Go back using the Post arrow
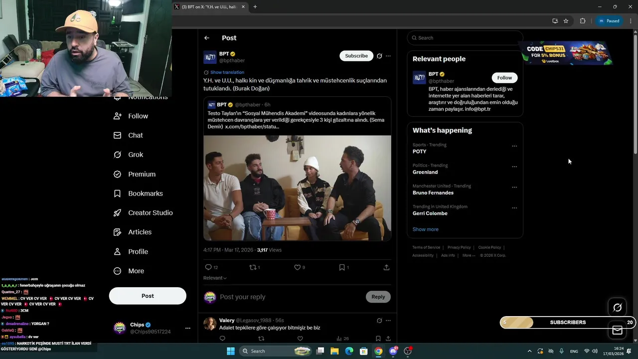 click(207, 38)
